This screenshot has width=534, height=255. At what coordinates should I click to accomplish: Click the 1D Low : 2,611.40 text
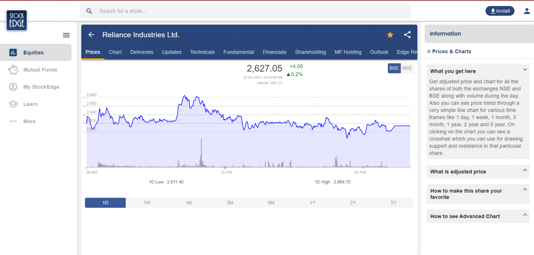(166, 182)
